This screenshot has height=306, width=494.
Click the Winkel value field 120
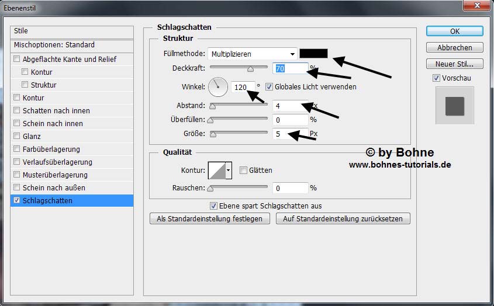point(243,87)
